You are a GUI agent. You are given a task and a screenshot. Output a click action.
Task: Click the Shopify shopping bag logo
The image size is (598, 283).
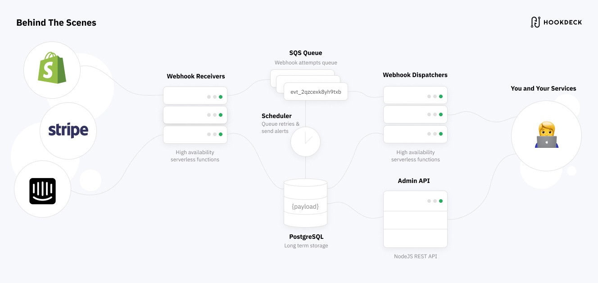point(52,68)
